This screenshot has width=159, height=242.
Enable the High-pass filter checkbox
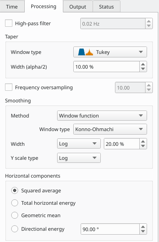[x=9, y=23]
